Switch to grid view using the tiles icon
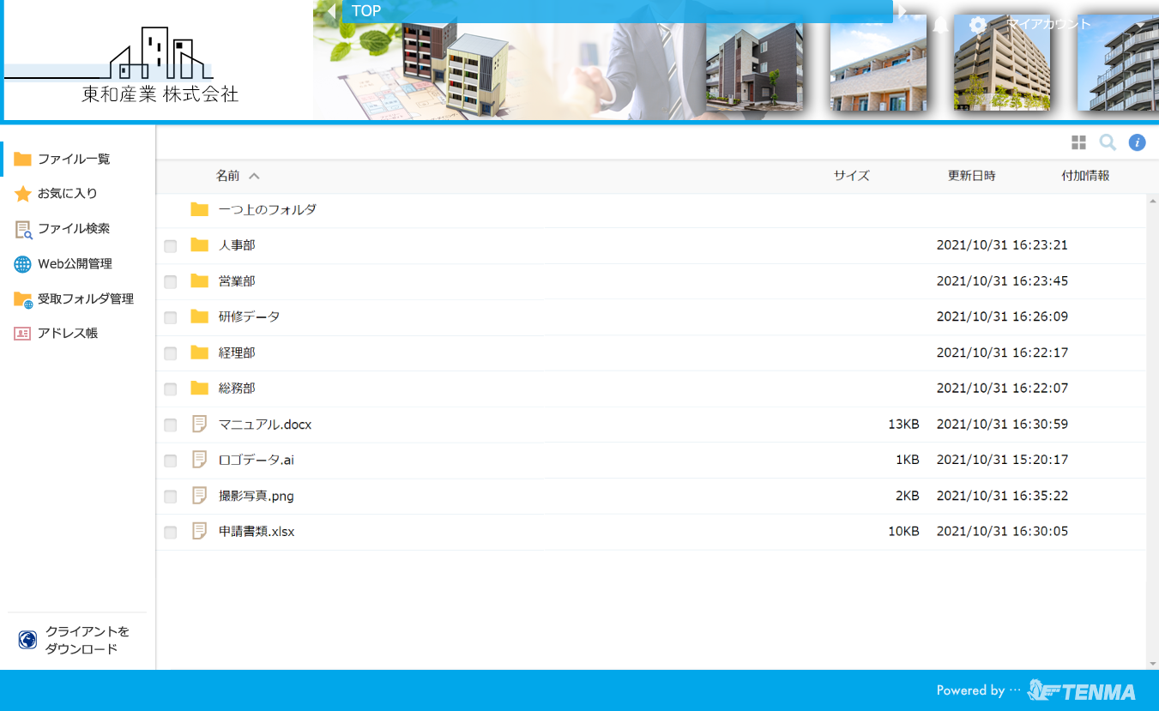 (x=1078, y=142)
